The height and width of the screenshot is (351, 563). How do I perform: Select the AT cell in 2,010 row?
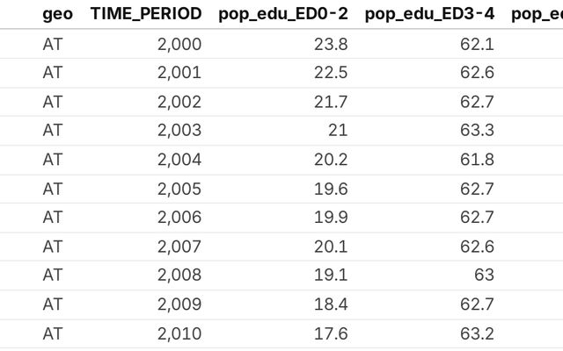[53, 333]
